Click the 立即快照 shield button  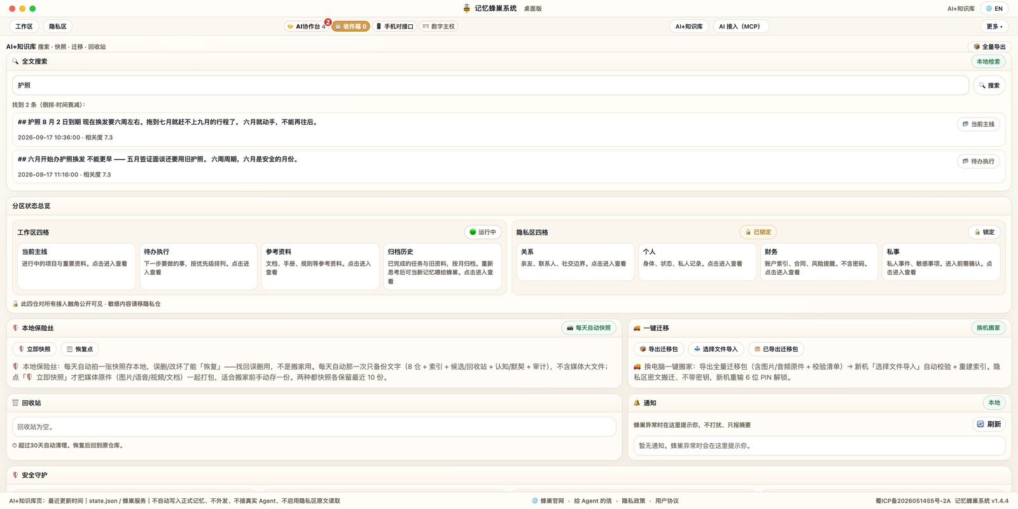[34, 349]
